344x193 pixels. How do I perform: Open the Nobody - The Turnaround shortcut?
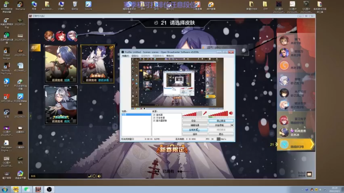[6, 69]
